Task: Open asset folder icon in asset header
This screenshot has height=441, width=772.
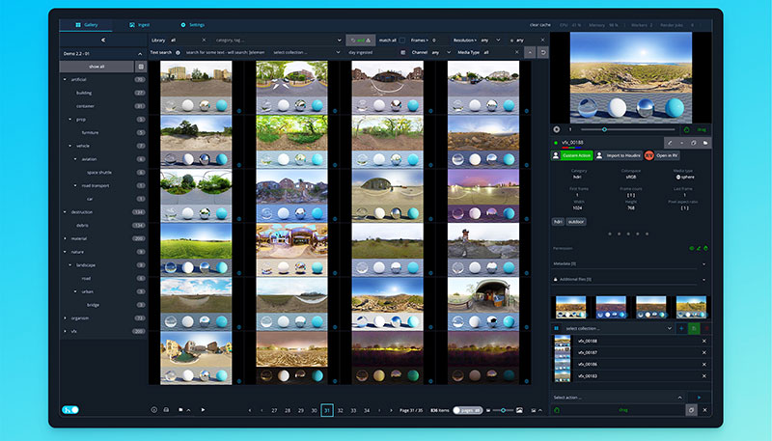Action: [x=705, y=143]
